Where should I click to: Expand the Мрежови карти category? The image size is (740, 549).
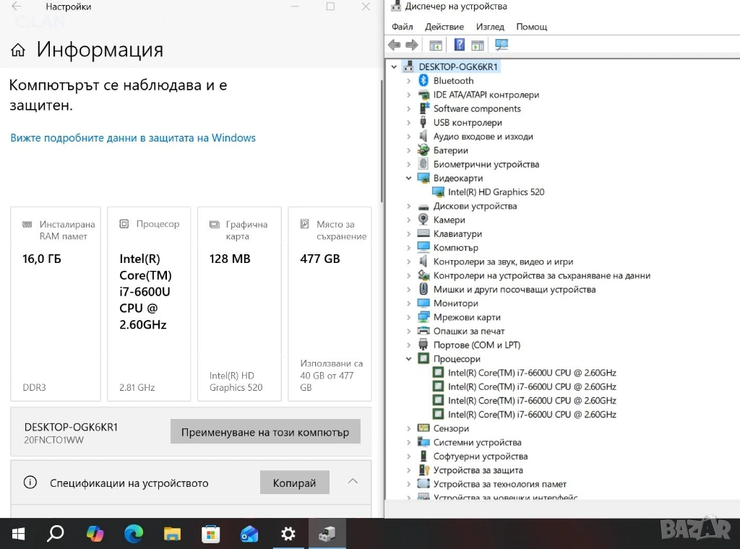(409, 317)
